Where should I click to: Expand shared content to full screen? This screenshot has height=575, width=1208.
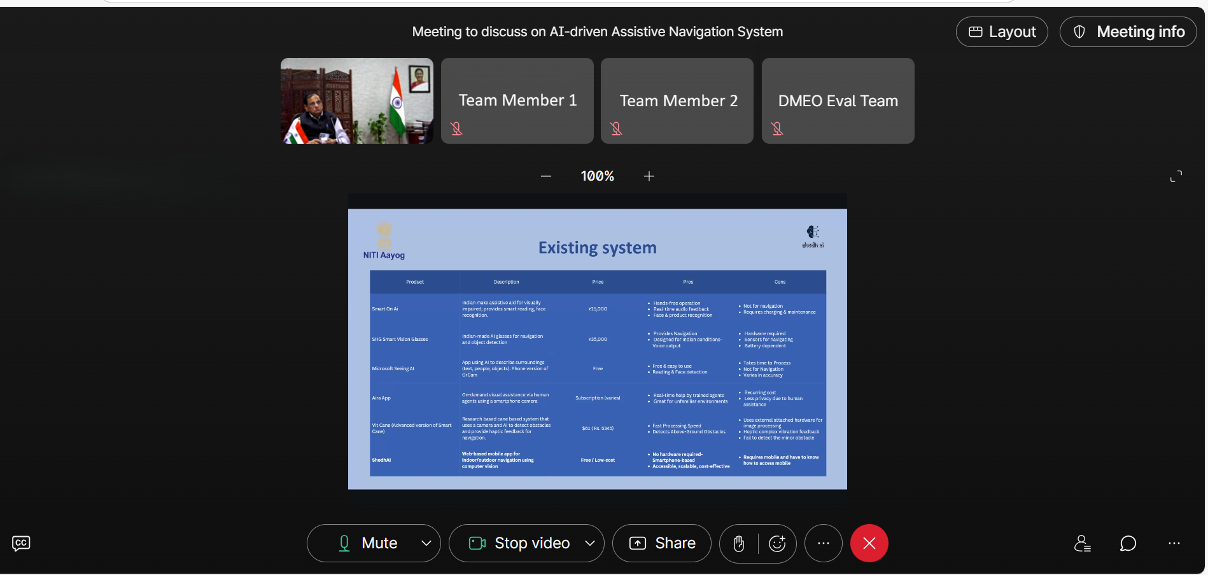tap(1176, 176)
